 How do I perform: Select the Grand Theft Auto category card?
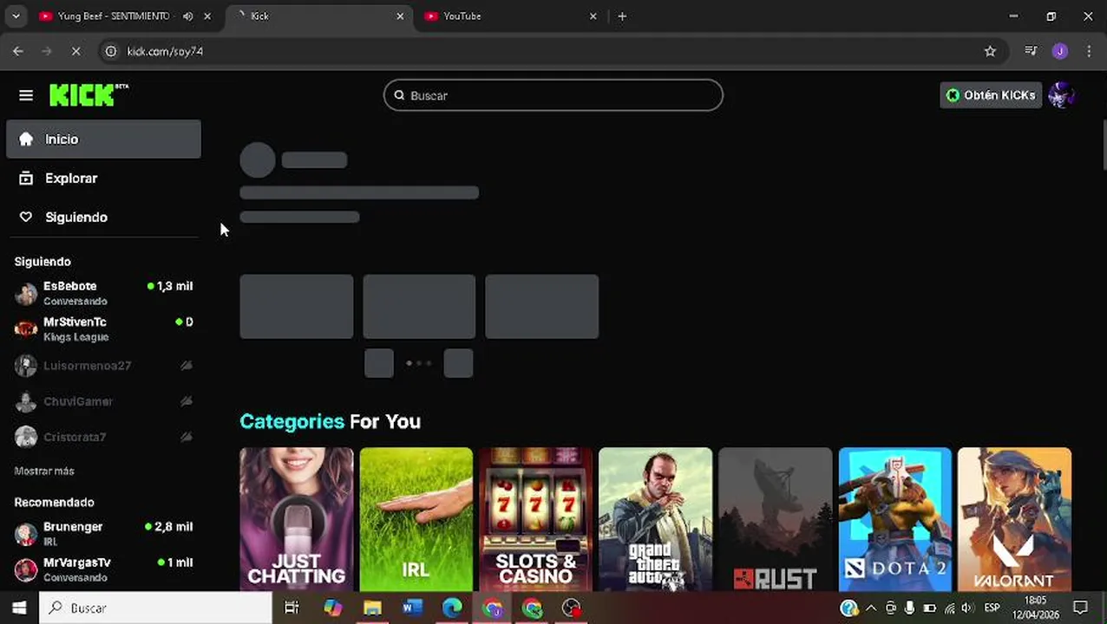tap(655, 519)
